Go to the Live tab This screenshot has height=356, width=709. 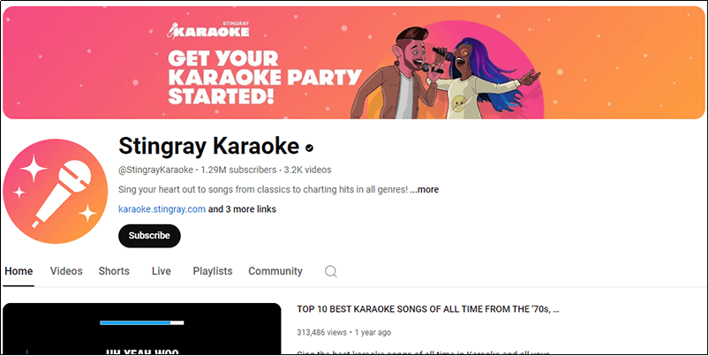161,271
